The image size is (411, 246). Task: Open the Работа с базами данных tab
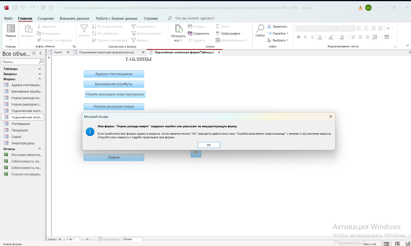(117, 18)
